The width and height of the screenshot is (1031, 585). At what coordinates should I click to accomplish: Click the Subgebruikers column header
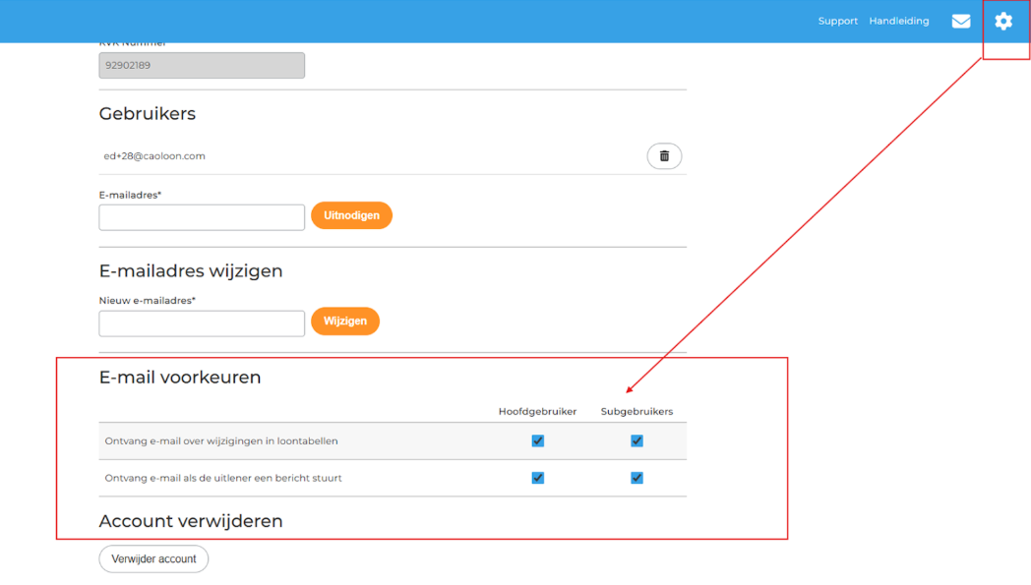coord(637,411)
